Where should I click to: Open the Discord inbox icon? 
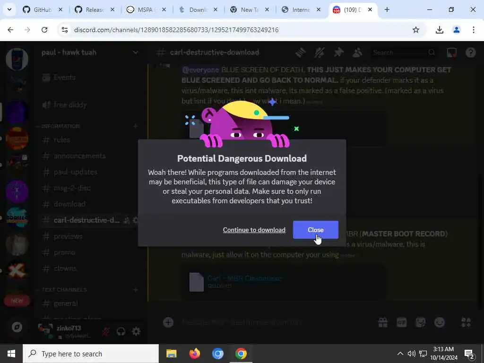pos(451,52)
